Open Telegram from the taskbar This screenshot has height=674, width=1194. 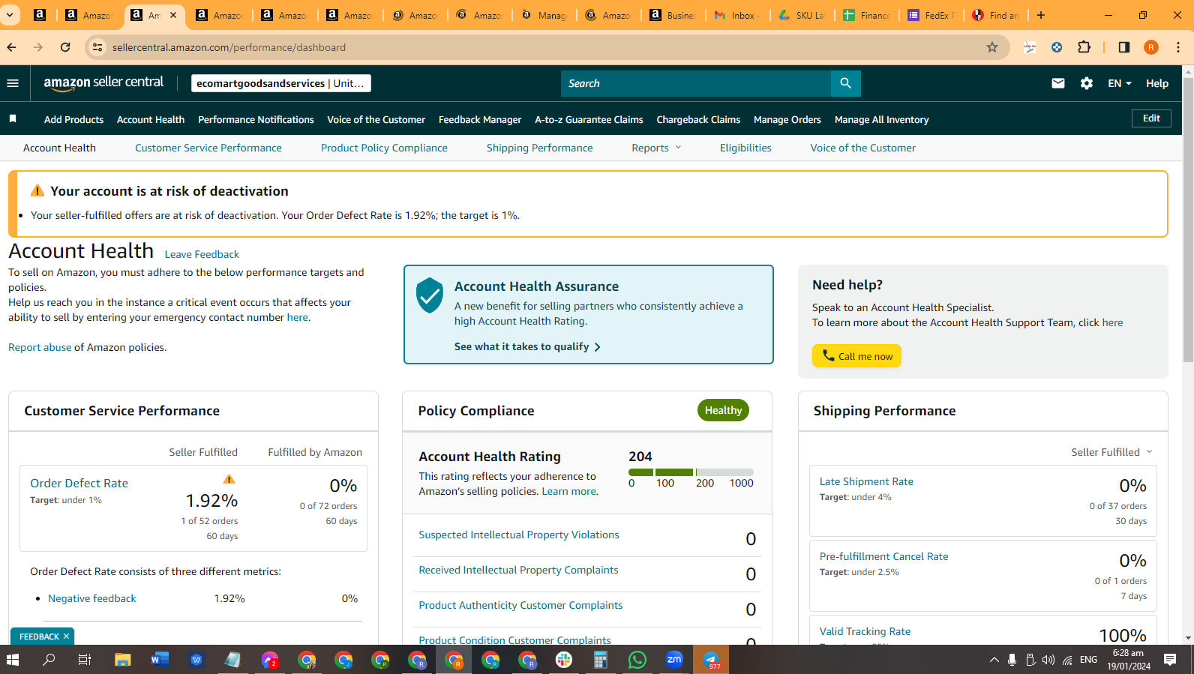(711, 660)
